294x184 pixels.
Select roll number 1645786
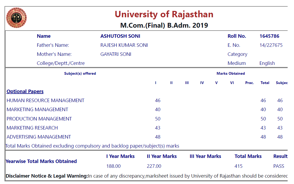tap(269, 36)
